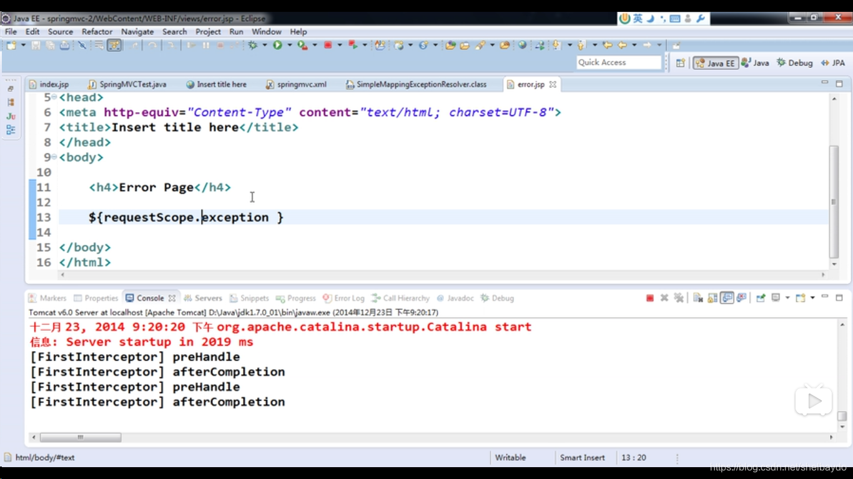Click the Quick Access search field
This screenshot has width=853, height=479.
click(618, 62)
